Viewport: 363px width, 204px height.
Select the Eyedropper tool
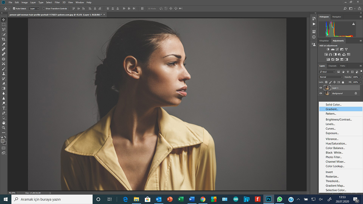pos(4,44)
